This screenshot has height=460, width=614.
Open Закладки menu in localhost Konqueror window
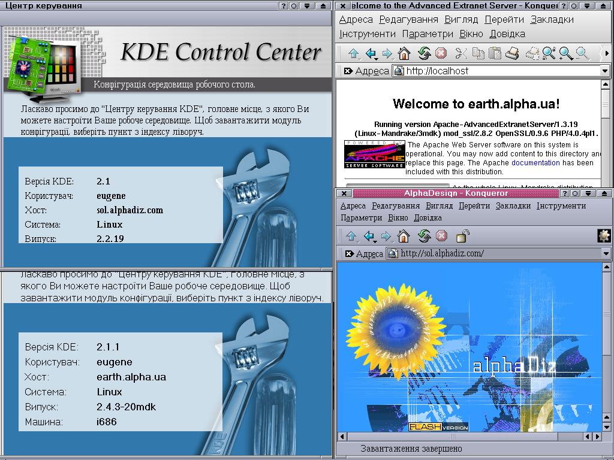click(x=552, y=20)
